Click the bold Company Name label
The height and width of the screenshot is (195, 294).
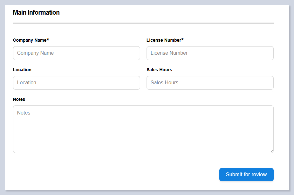30,40
